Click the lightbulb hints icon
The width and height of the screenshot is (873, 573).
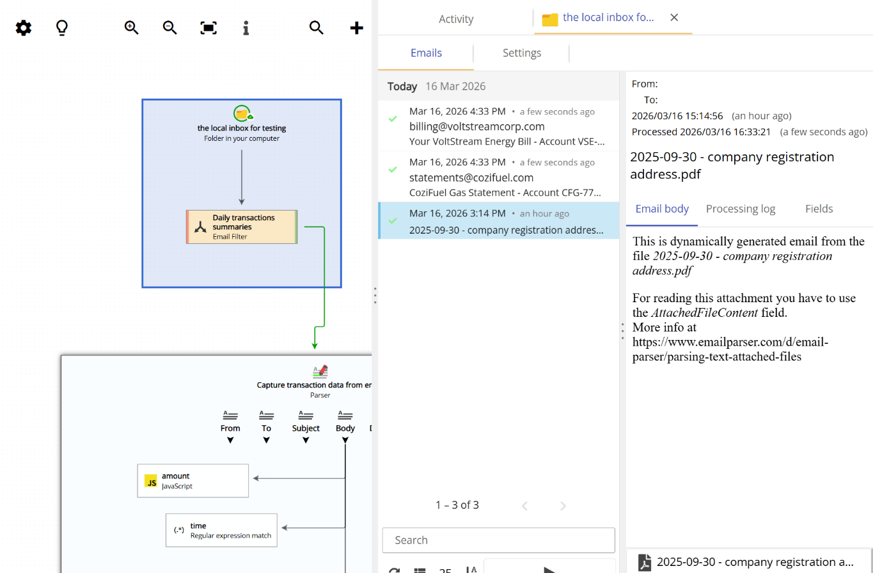61,28
